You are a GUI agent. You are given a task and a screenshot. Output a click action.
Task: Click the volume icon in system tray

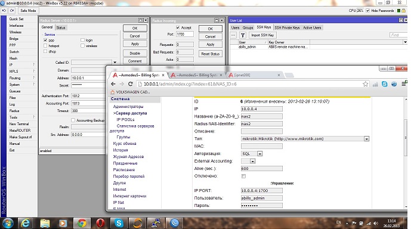376,223
